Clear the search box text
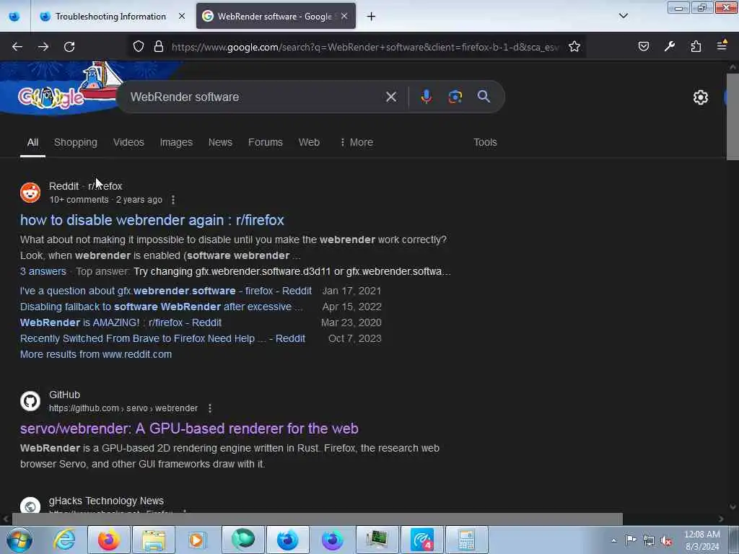Screen dimensions: 739x554 pos(390,97)
